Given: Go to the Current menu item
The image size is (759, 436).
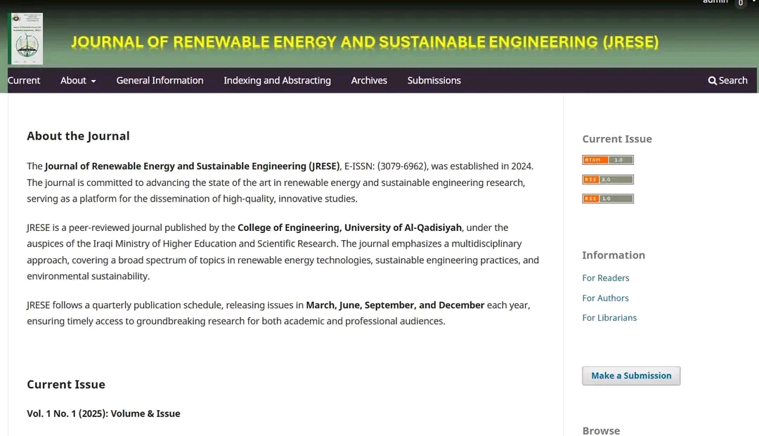Looking at the screenshot, I should click(x=24, y=81).
